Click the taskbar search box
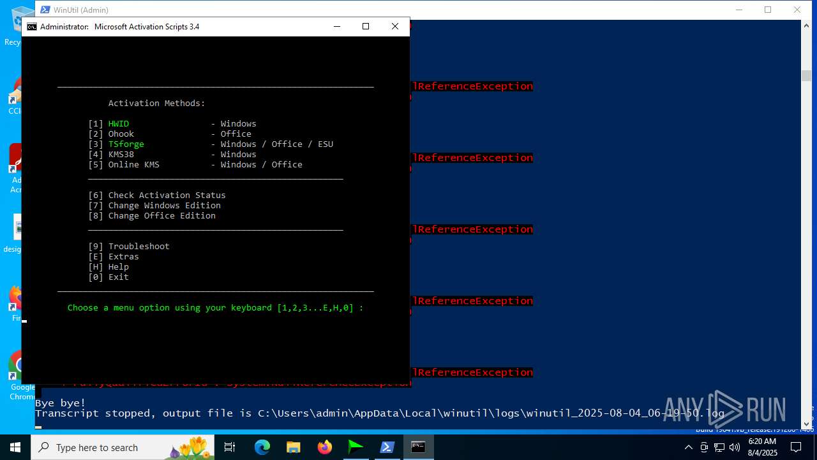 tap(123, 447)
